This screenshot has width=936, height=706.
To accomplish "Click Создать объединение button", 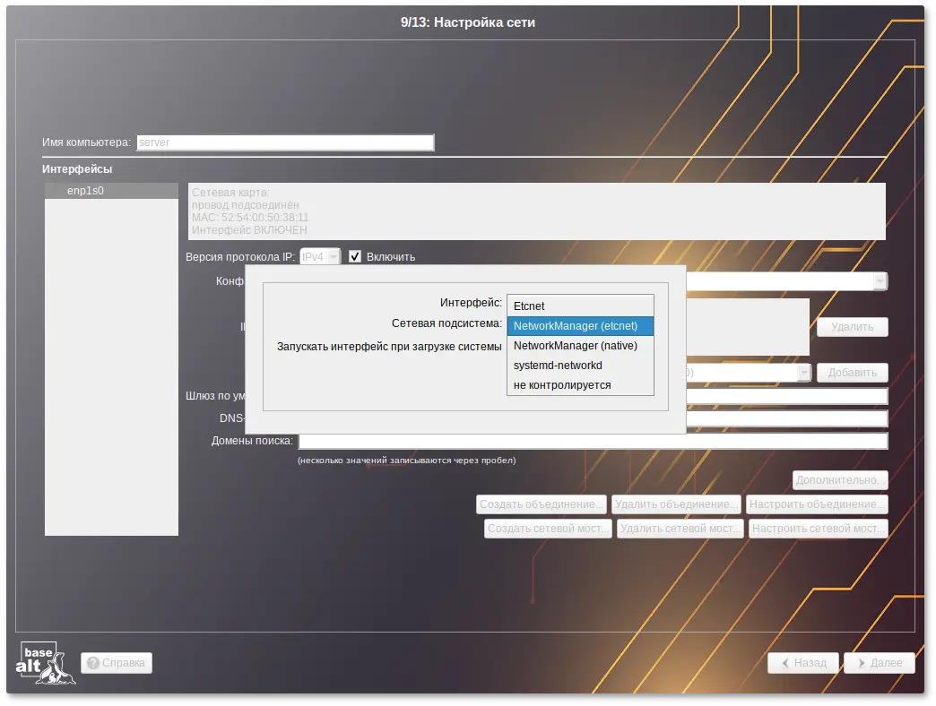I will [542, 504].
